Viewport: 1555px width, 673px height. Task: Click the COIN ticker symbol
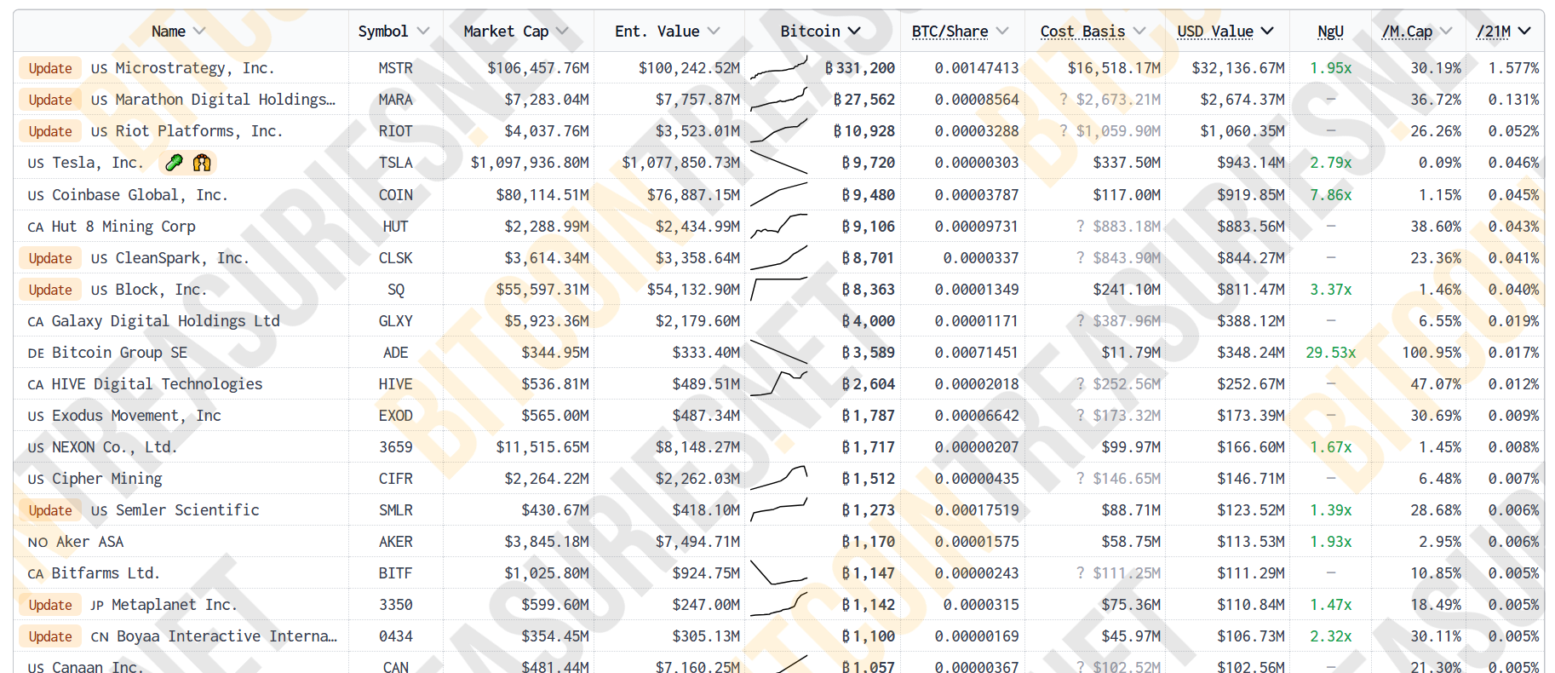pos(396,195)
